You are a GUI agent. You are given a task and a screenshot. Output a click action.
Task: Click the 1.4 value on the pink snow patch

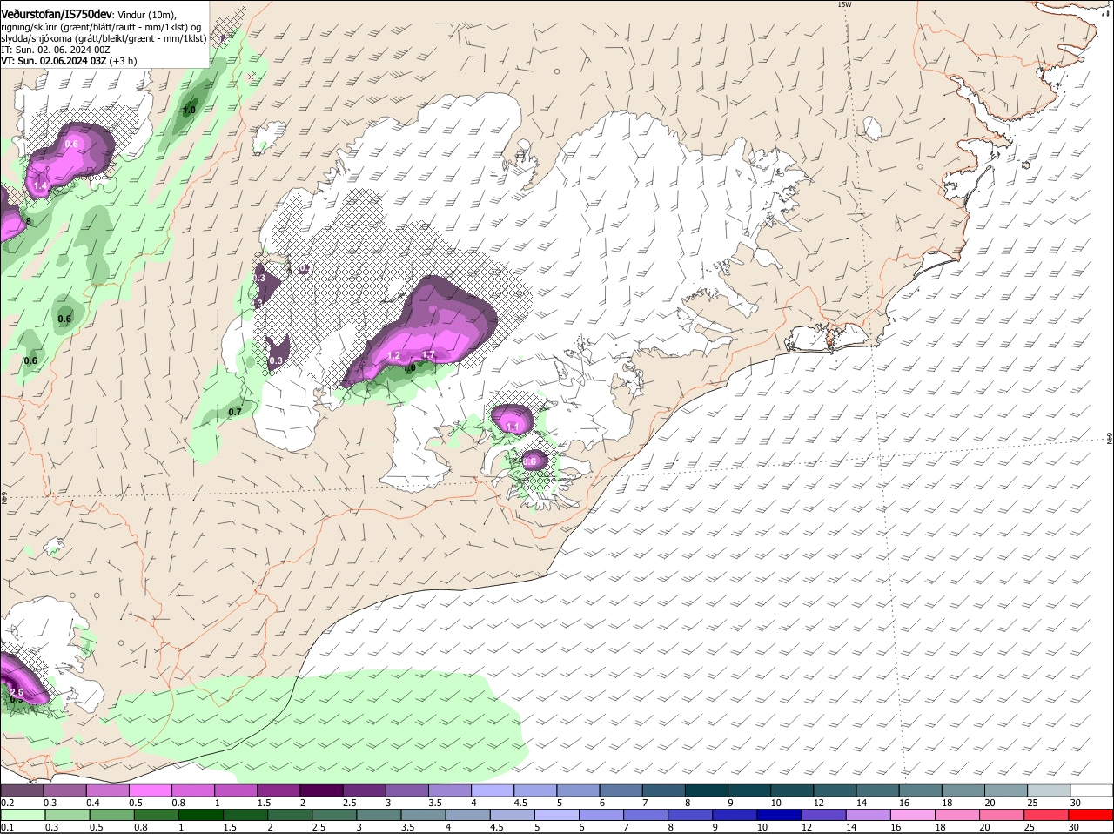40,186
